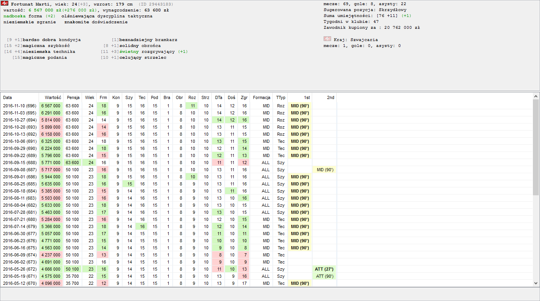Click the 2nd column header
This screenshot has height=301, width=540.
pos(330,97)
